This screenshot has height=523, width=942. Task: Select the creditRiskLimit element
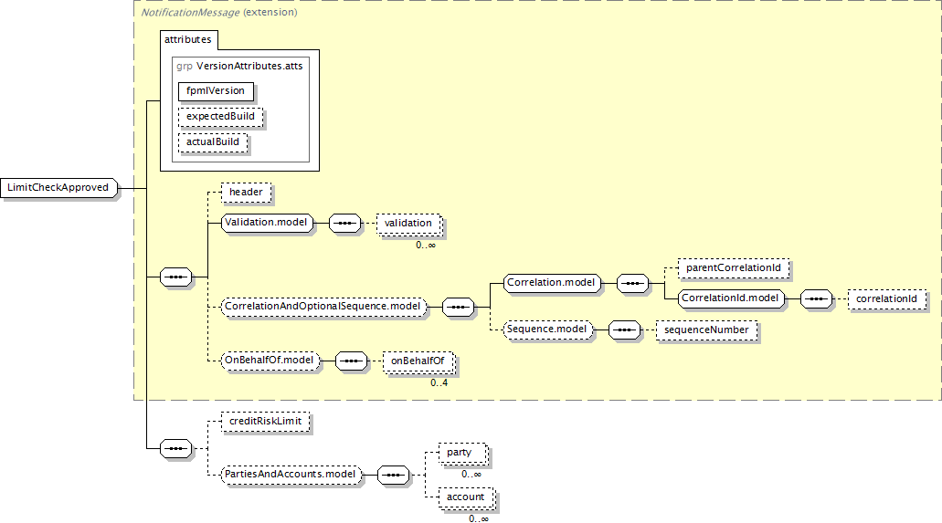[266, 422]
